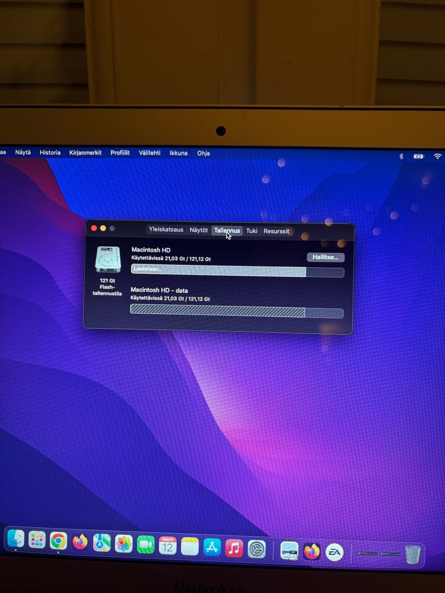The width and height of the screenshot is (445, 593).
Task: Launch the EA app from the Dock
Action: coord(334,552)
